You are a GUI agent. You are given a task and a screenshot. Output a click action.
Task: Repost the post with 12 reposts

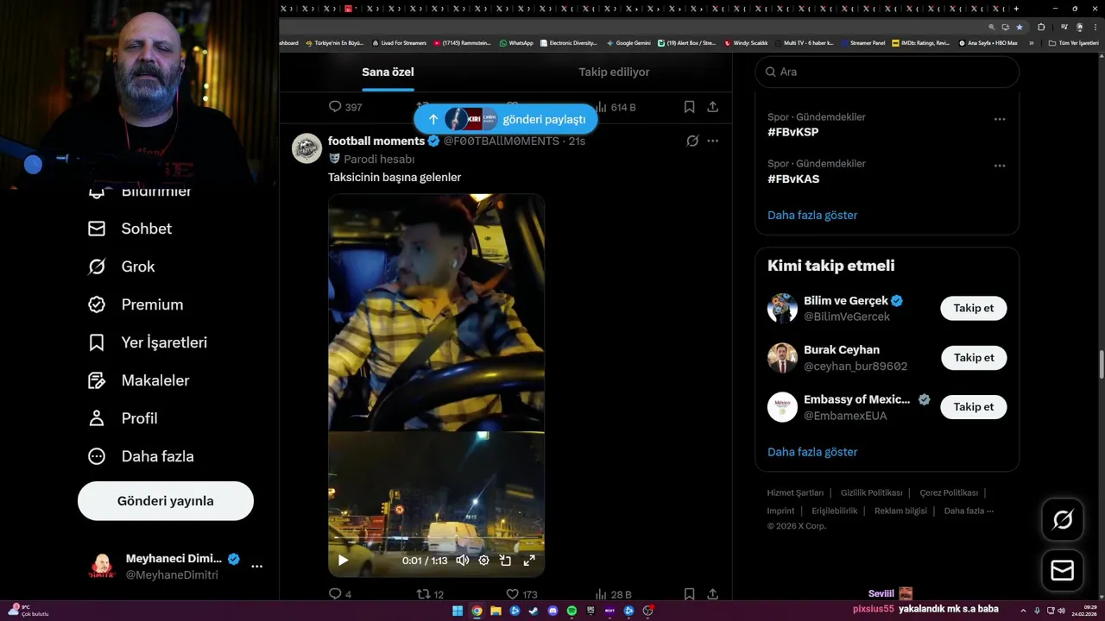[x=430, y=594]
